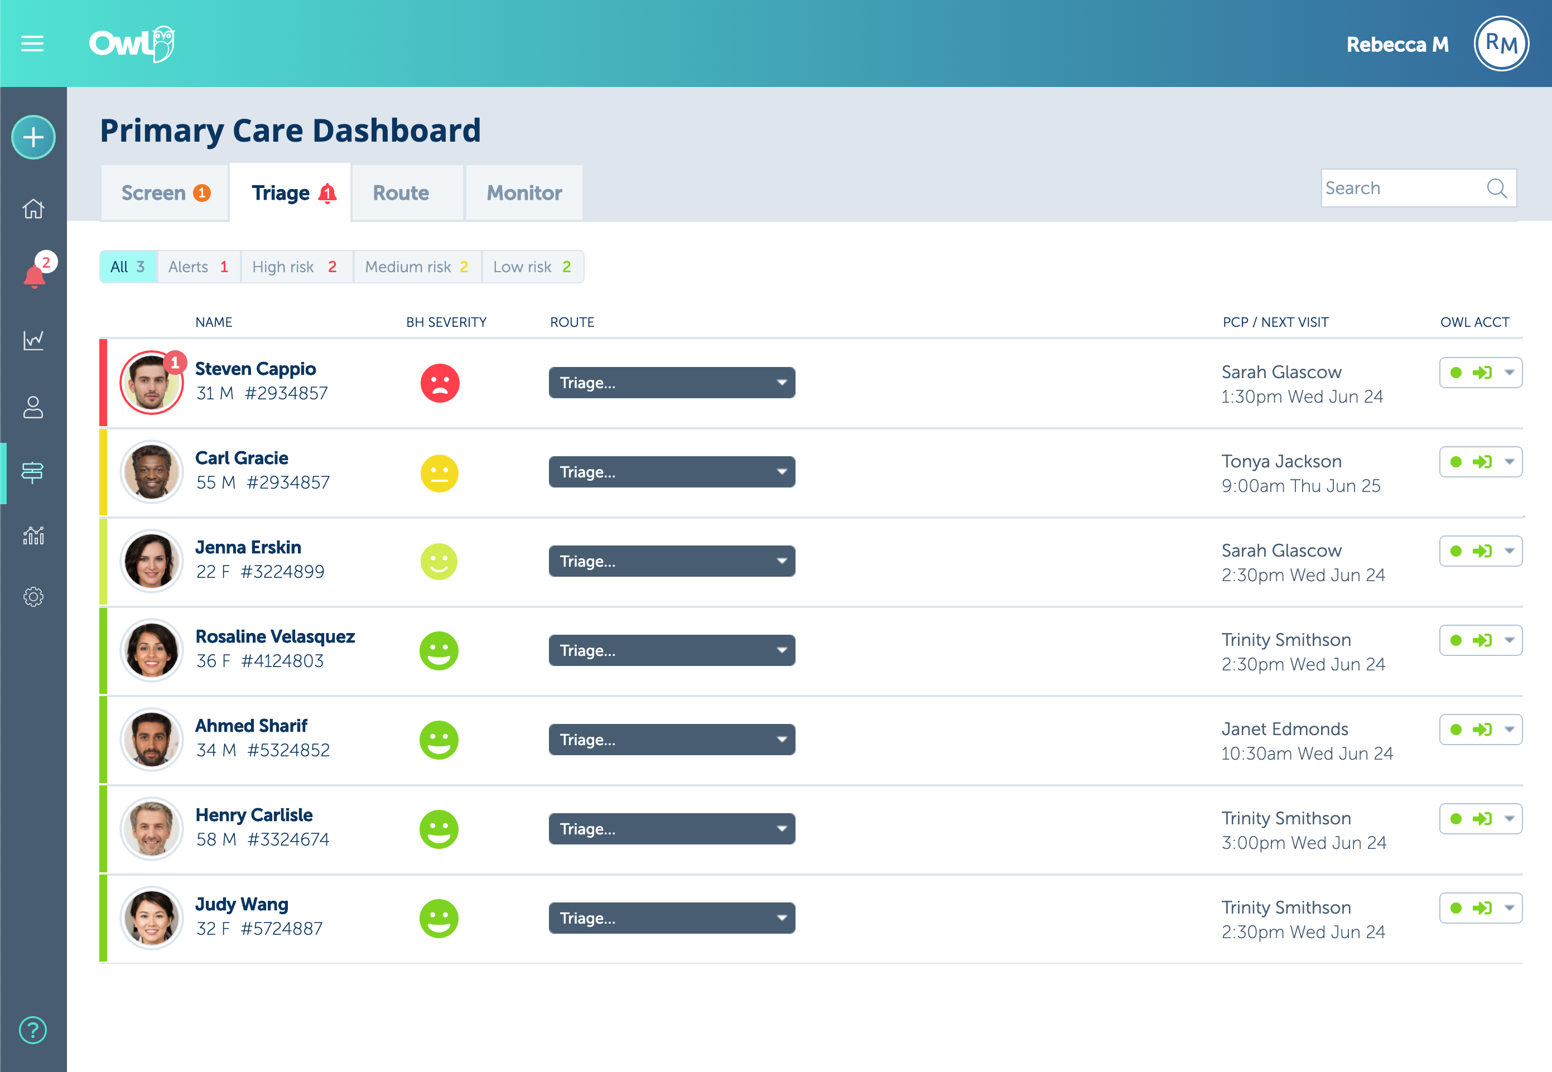This screenshot has width=1552, height=1072.
Task: Click Steven Cappio's profile photo
Action: (x=152, y=383)
